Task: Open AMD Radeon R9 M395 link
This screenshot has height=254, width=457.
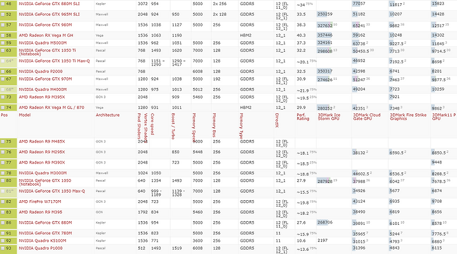Action: click(41, 212)
